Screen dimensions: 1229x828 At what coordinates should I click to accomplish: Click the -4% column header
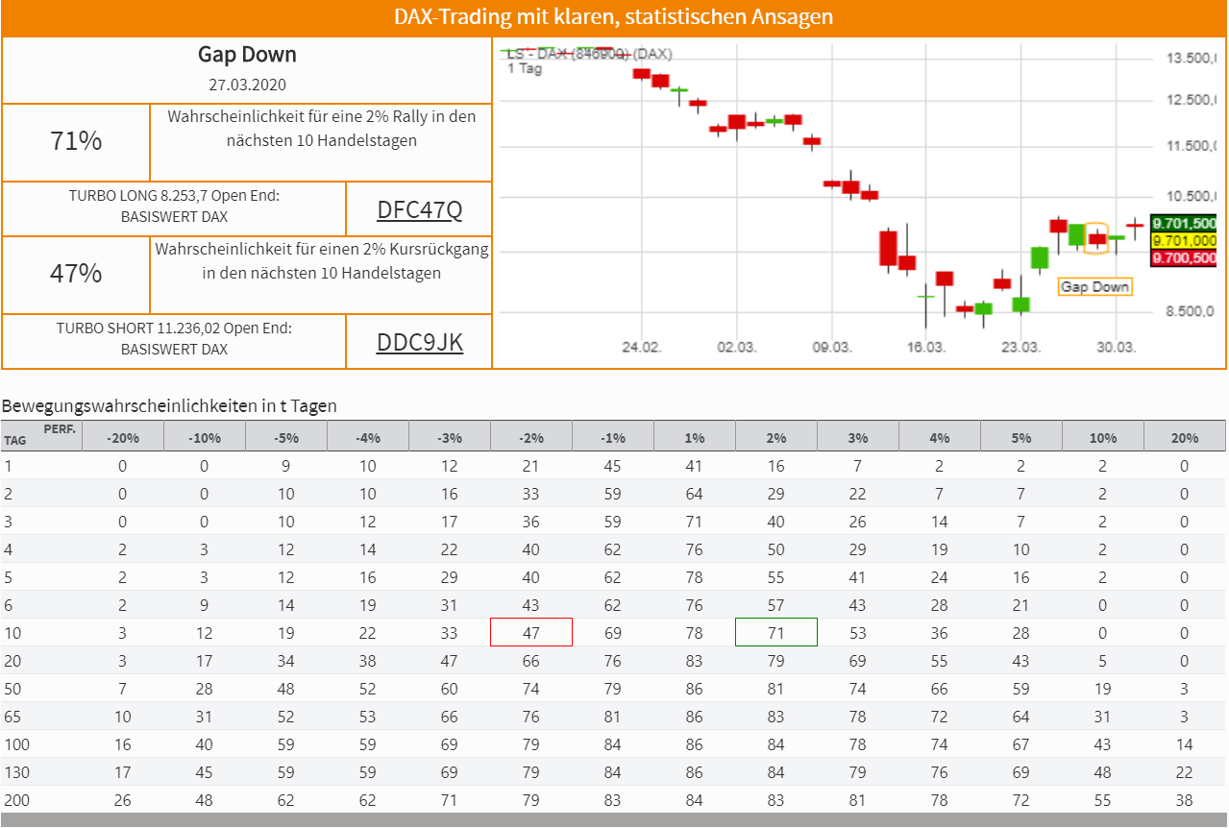pos(368,437)
